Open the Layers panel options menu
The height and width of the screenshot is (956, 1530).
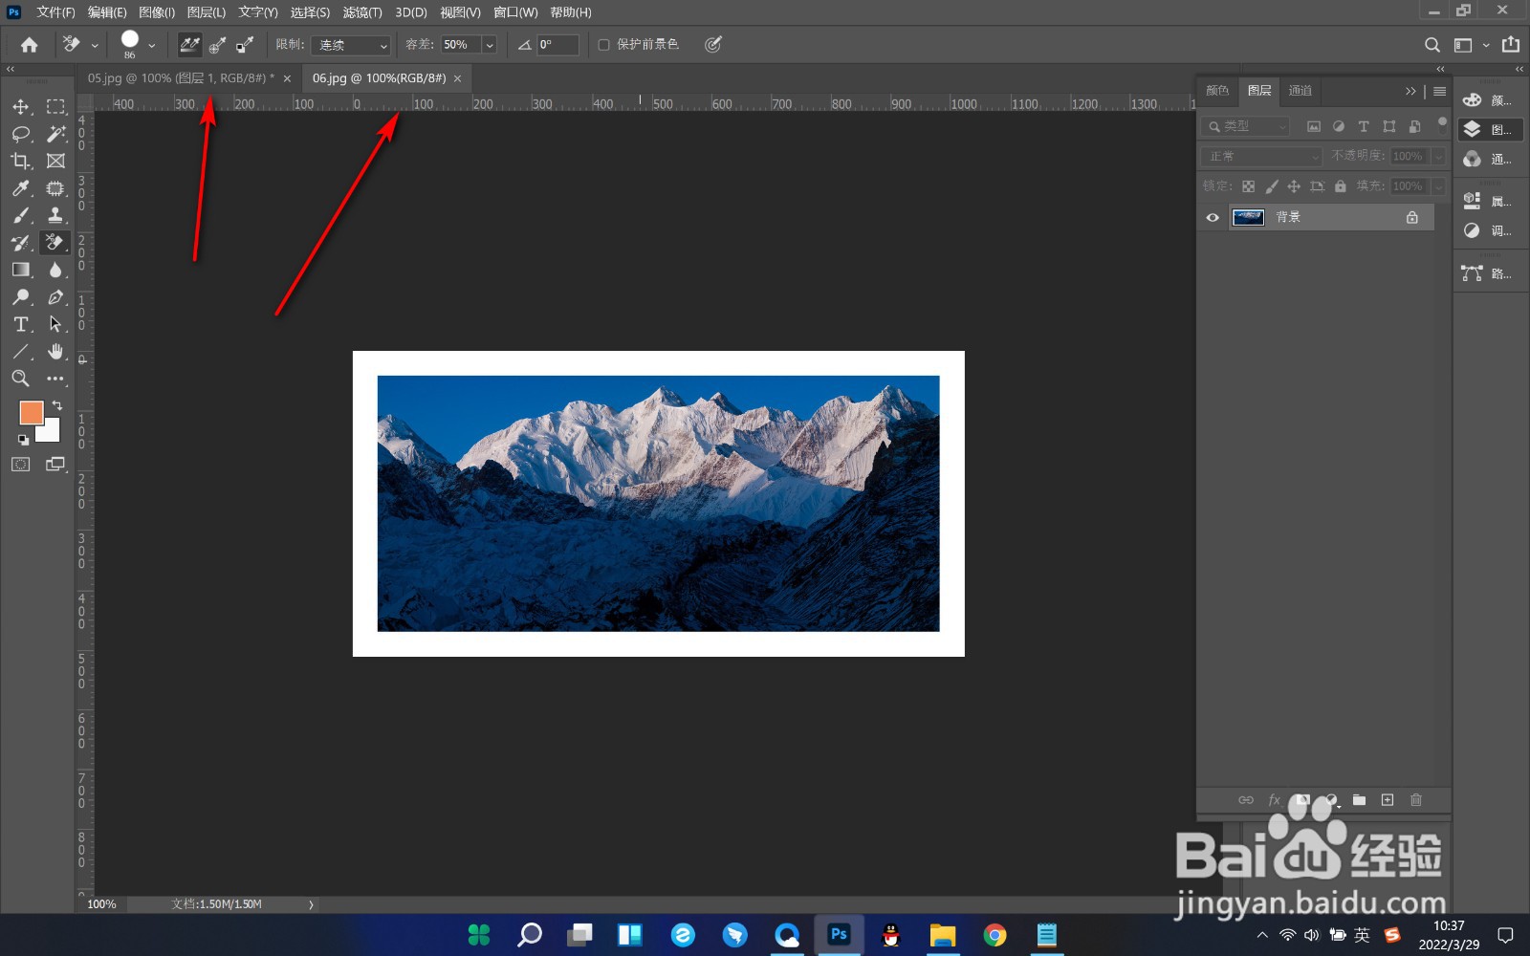[1439, 91]
